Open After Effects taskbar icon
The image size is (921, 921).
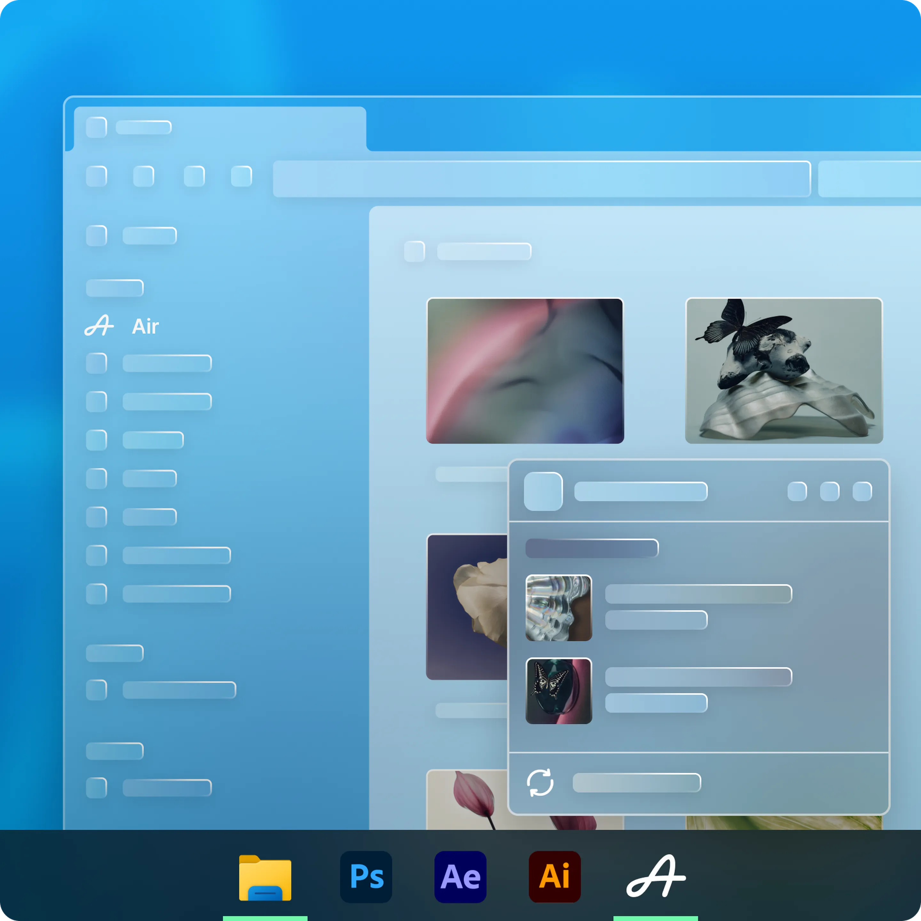[x=460, y=877]
